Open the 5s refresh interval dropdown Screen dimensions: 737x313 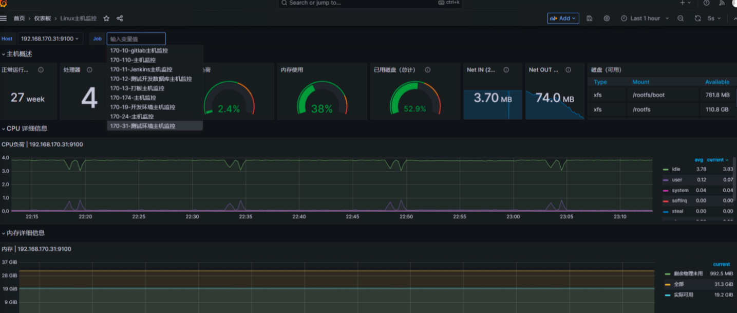click(714, 19)
